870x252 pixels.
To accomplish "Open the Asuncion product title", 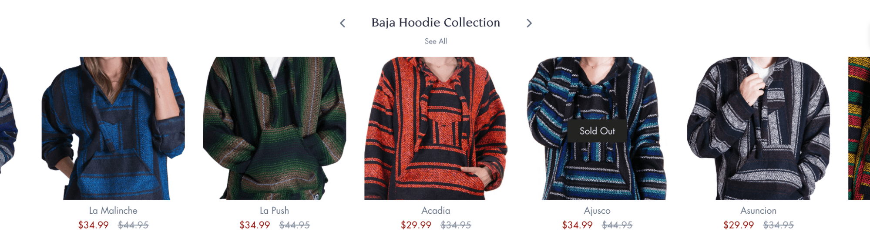I will tap(759, 211).
